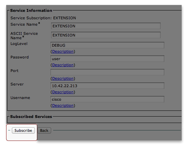Click the Username field containing cisco
This screenshot has height=148, width=188.
[107, 99]
